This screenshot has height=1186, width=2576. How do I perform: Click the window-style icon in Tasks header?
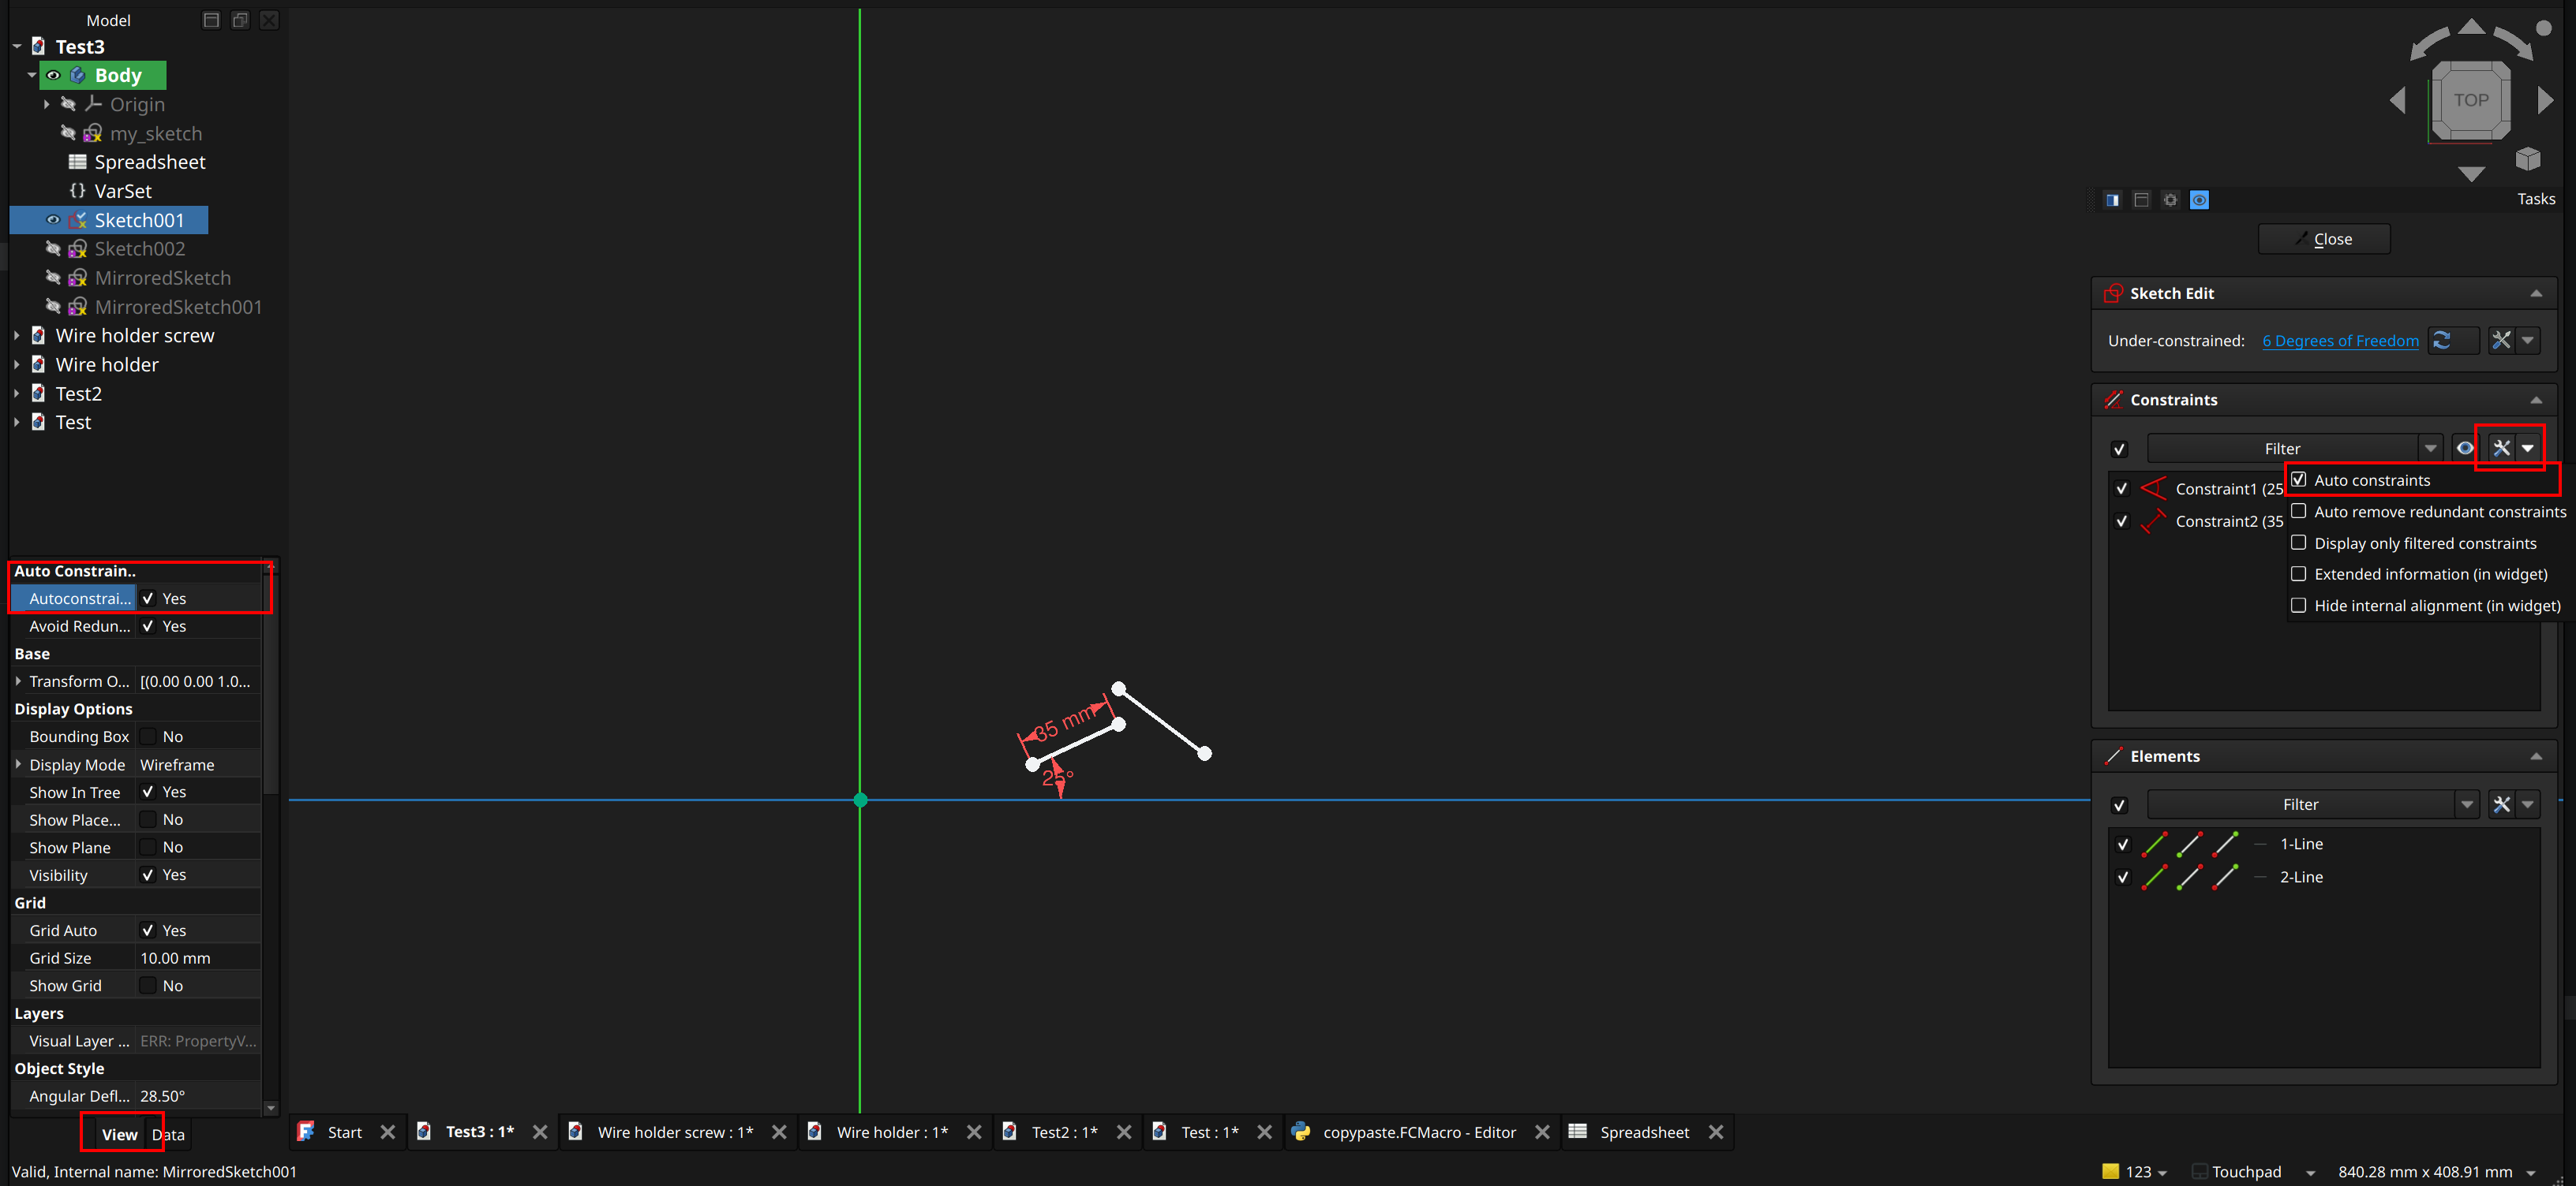(2141, 200)
